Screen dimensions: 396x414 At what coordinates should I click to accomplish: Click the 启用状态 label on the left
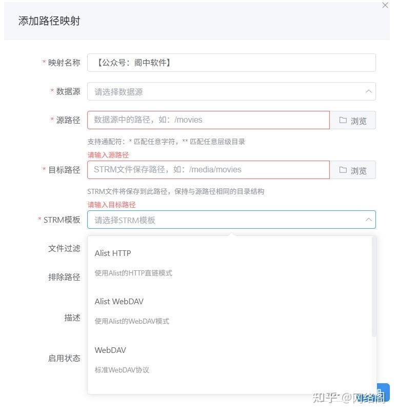pos(65,359)
